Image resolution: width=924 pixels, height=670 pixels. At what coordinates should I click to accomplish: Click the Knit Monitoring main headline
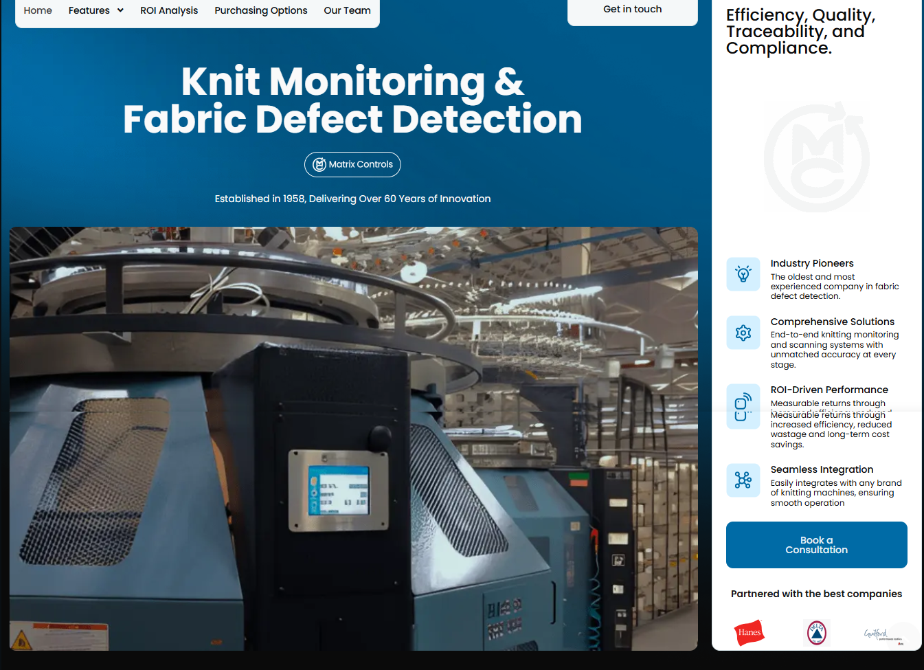point(352,100)
